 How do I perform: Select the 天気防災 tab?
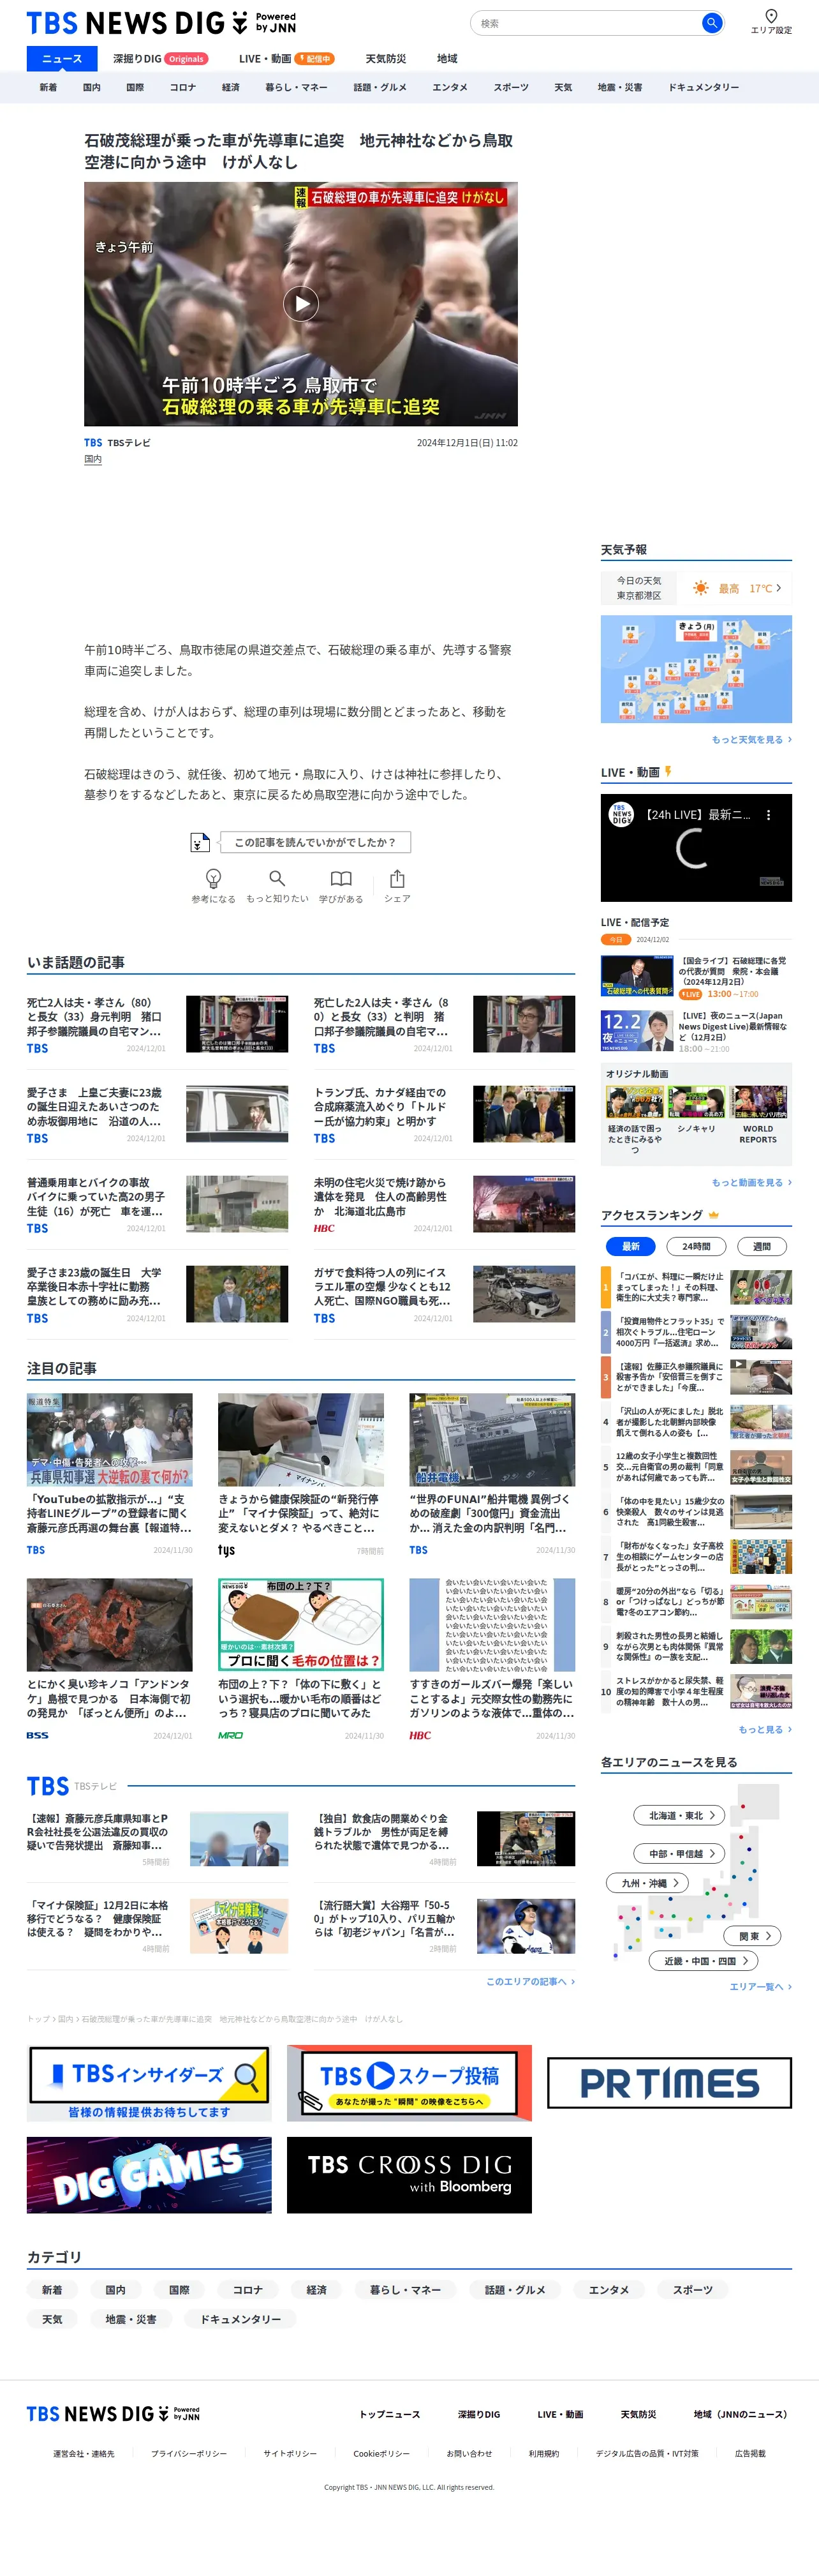385,59
